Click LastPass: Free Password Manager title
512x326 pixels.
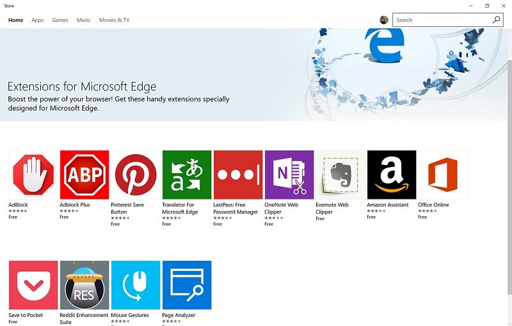236,208
